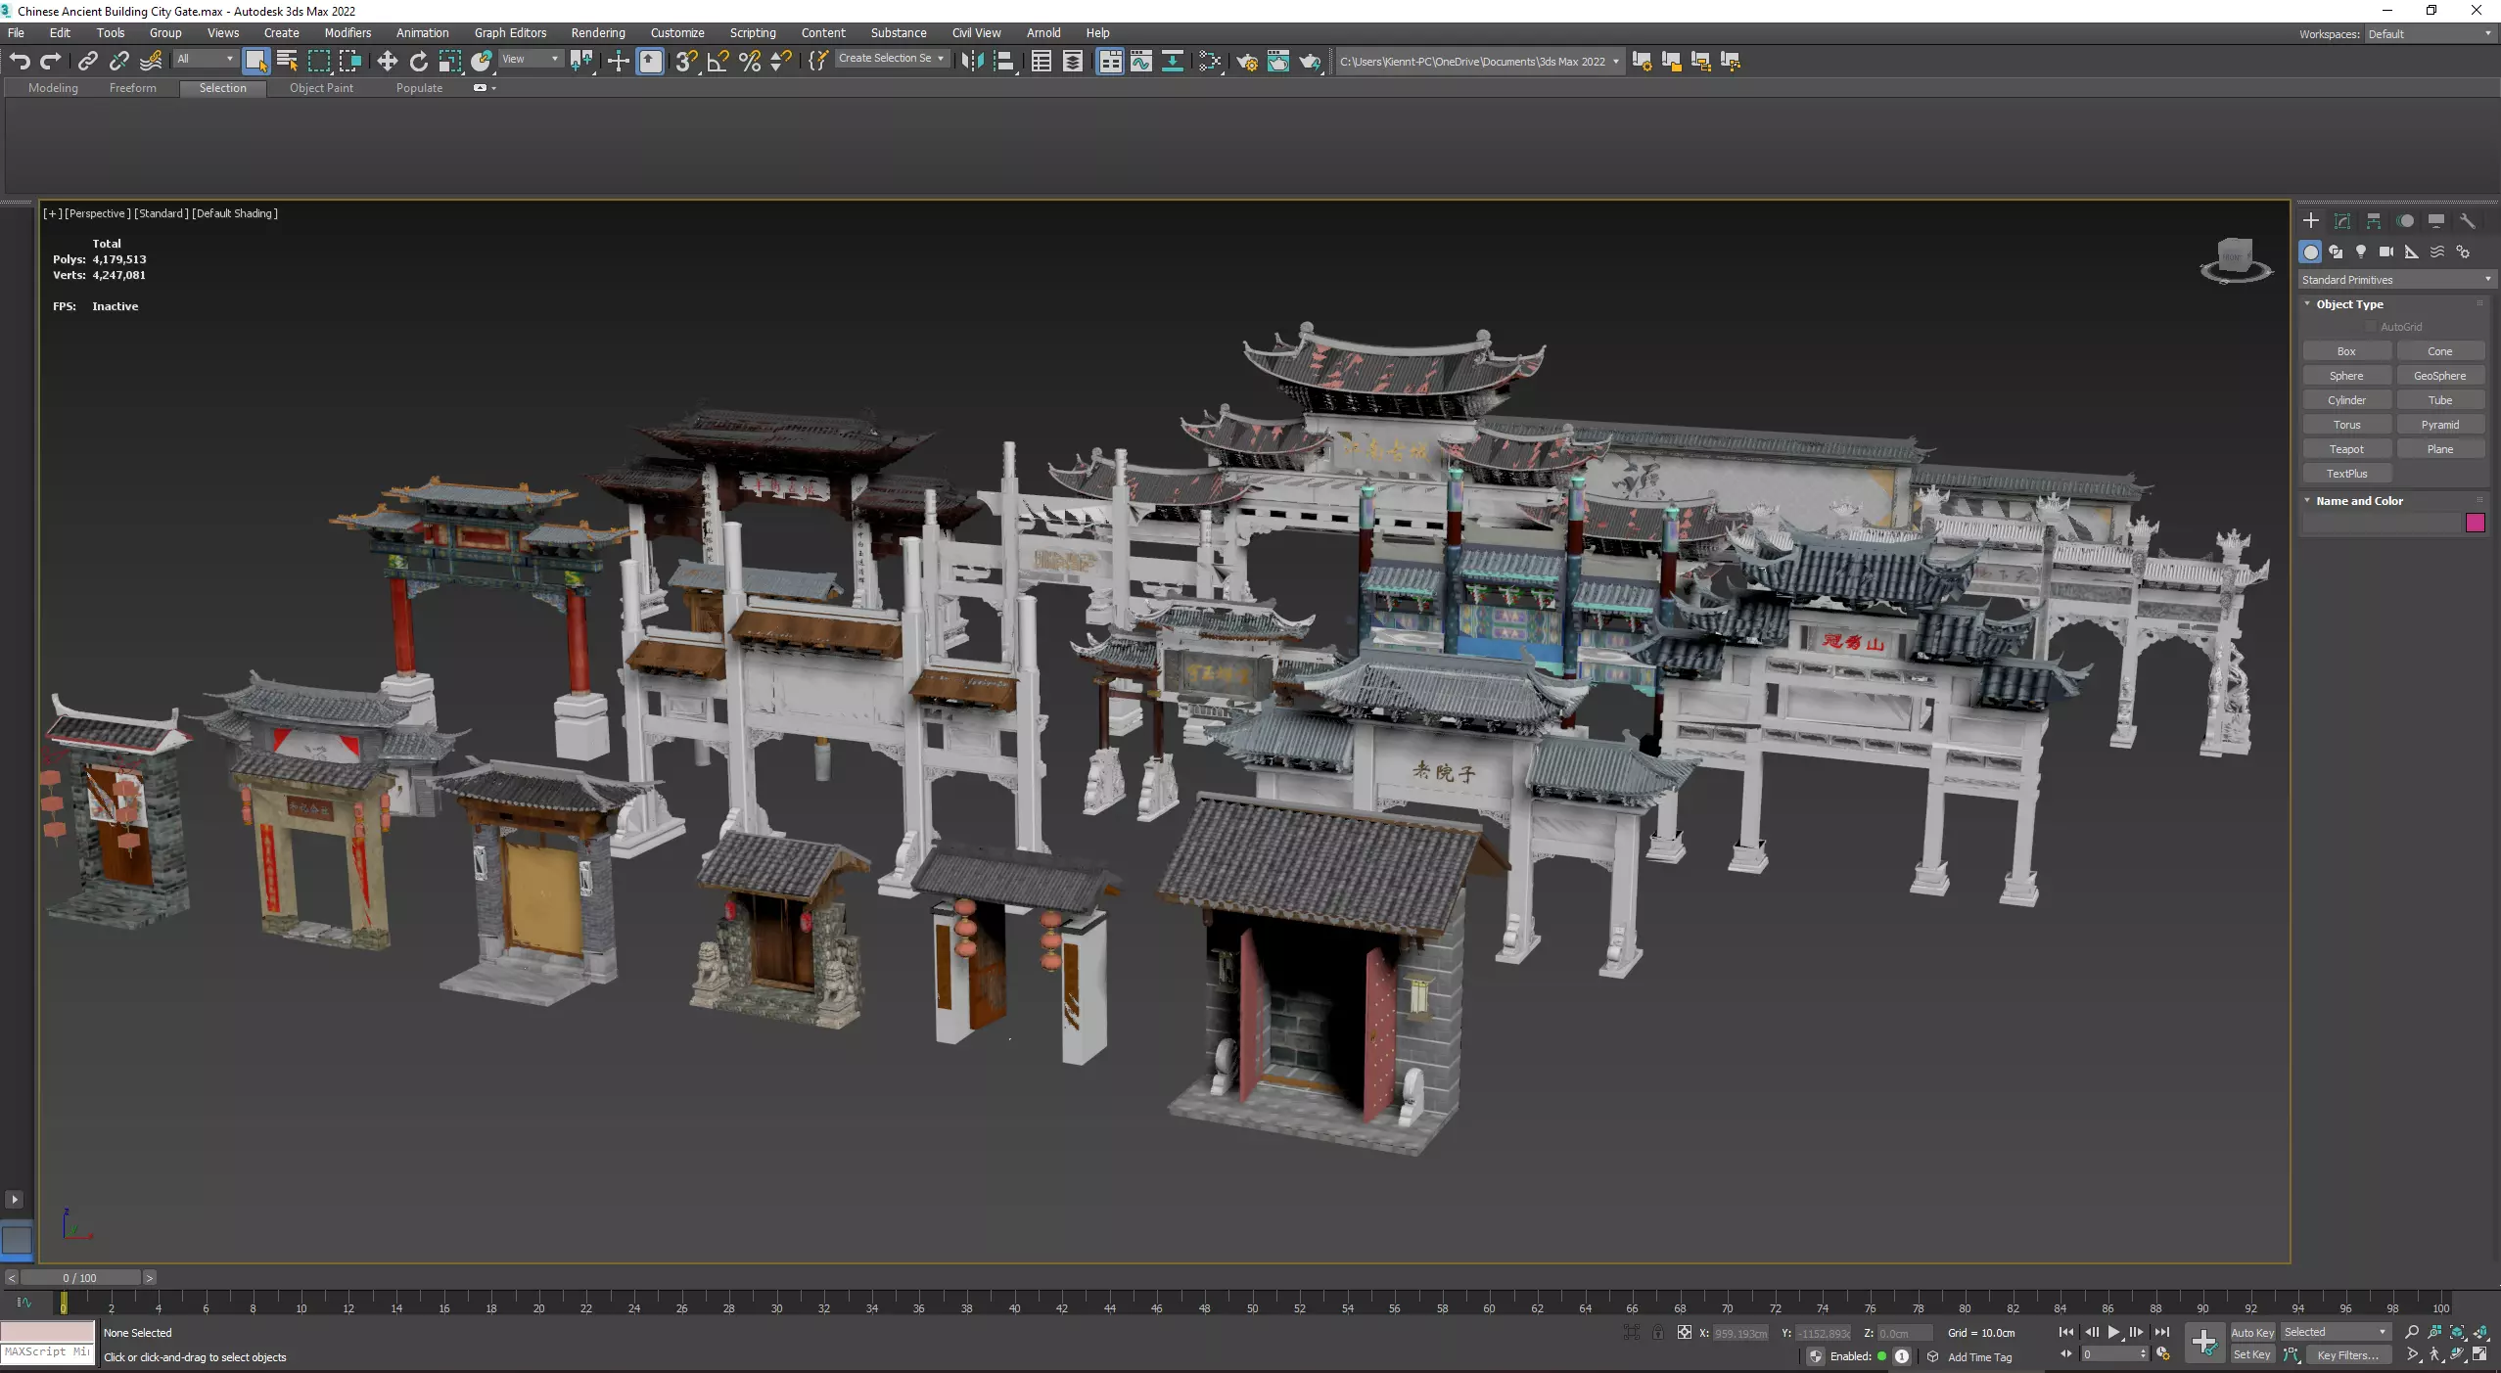This screenshot has height=1373, width=2501.
Task: Open the Rendered Frame Window icon
Action: click(x=1278, y=61)
